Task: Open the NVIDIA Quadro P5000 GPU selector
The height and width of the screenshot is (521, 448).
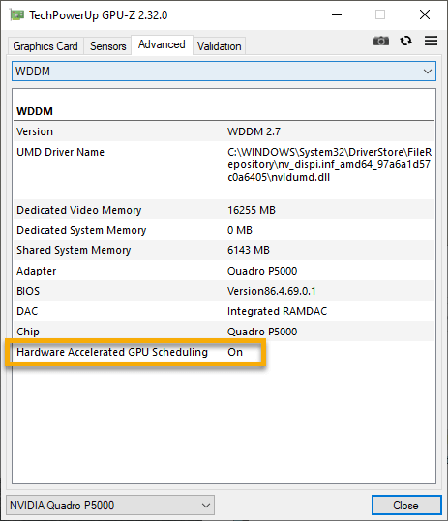Action: click(x=110, y=505)
